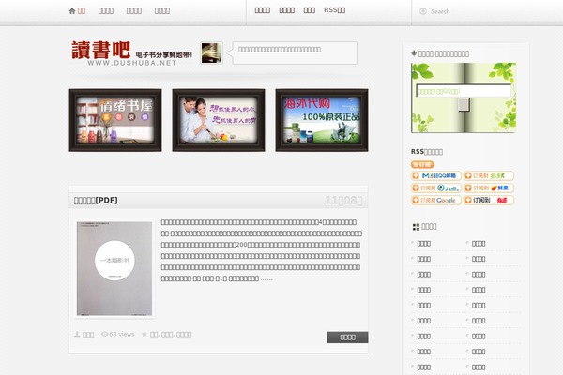Subscribe via the QQ邮箱 button
This screenshot has height=375, width=563.
436,176
